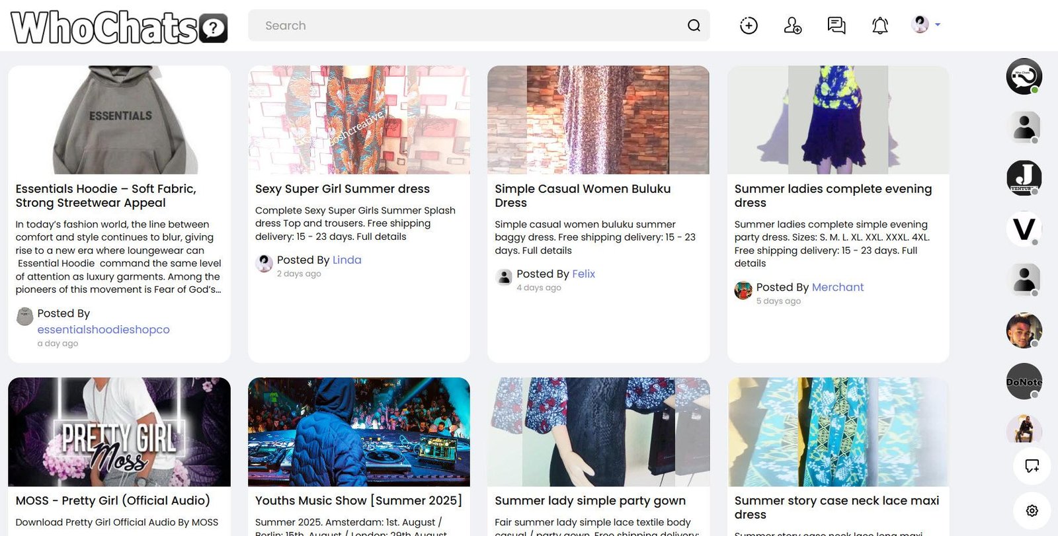The image size is (1058, 536).
Task: Open the messages chat icon
Action: coord(836,26)
